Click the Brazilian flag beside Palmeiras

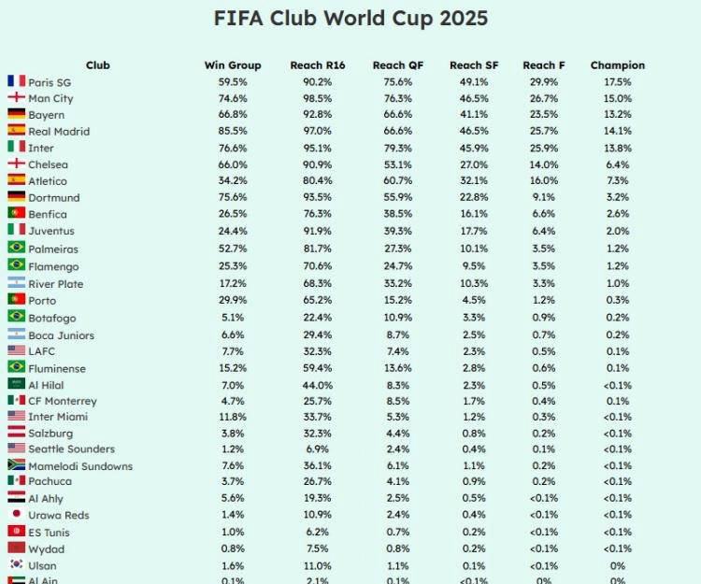point(16,248)
